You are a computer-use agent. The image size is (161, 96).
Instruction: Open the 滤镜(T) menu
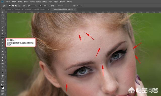pyautogui.click(x=45, y=2)
